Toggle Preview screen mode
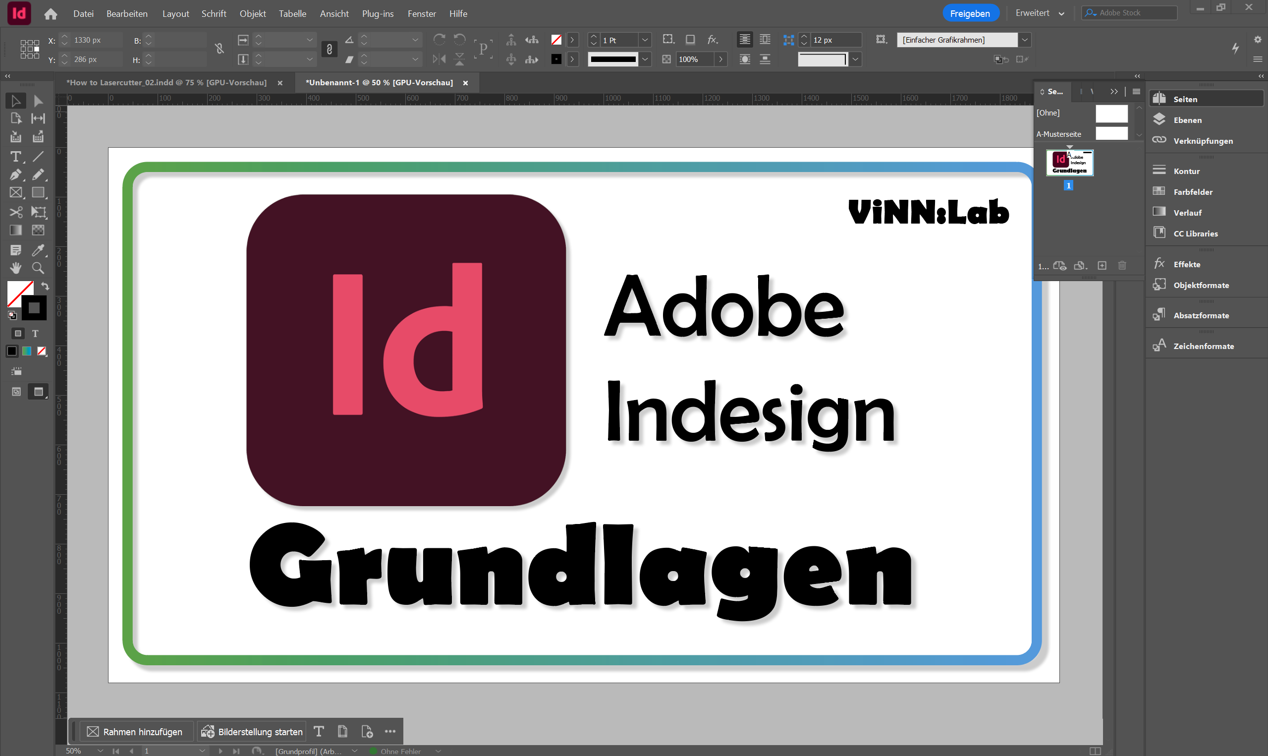This screenshot has height=756, width=1268. (x=38, y=392)
